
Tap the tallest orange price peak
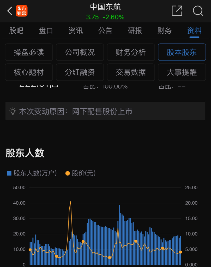(70, 202)
